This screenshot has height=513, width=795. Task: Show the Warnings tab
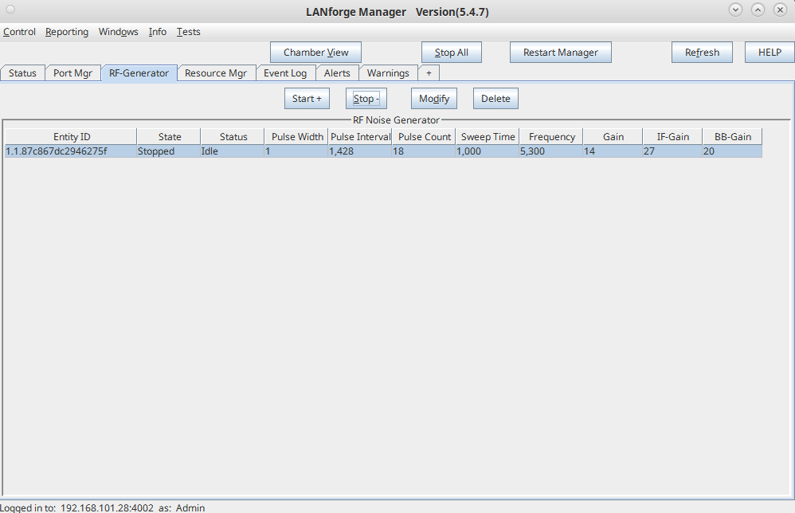[388, 73]
